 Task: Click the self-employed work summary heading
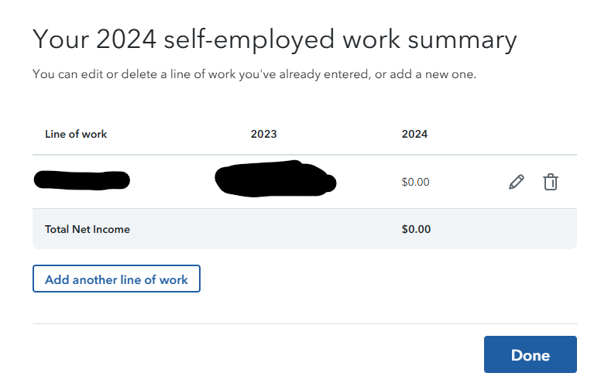pos(274,39)
